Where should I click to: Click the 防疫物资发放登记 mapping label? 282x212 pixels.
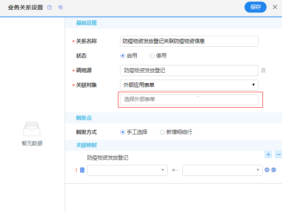[x=108, y=158]
